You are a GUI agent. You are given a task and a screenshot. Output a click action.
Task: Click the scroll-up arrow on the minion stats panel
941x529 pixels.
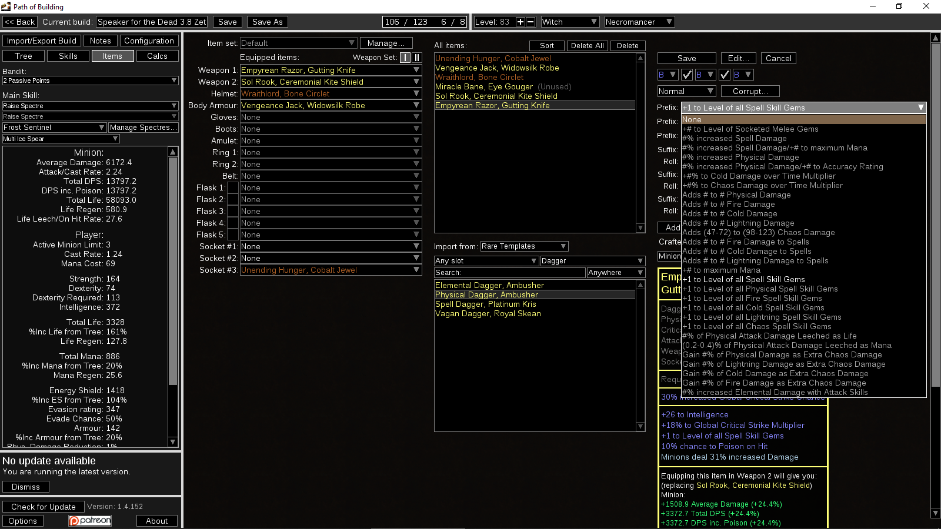click(x=172, y=151)
